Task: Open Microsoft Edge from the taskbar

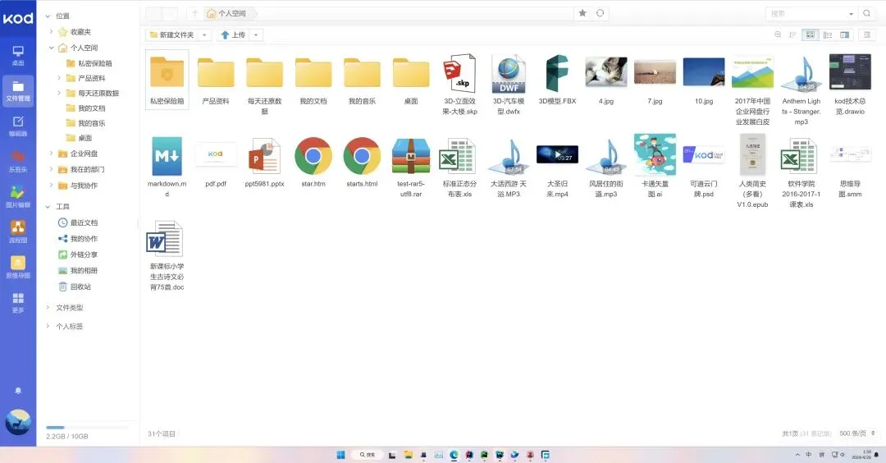Action: tap(454, 455)
